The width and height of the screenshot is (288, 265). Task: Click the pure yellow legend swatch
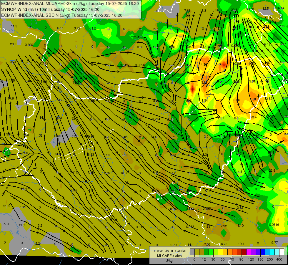tap(221, 252)
